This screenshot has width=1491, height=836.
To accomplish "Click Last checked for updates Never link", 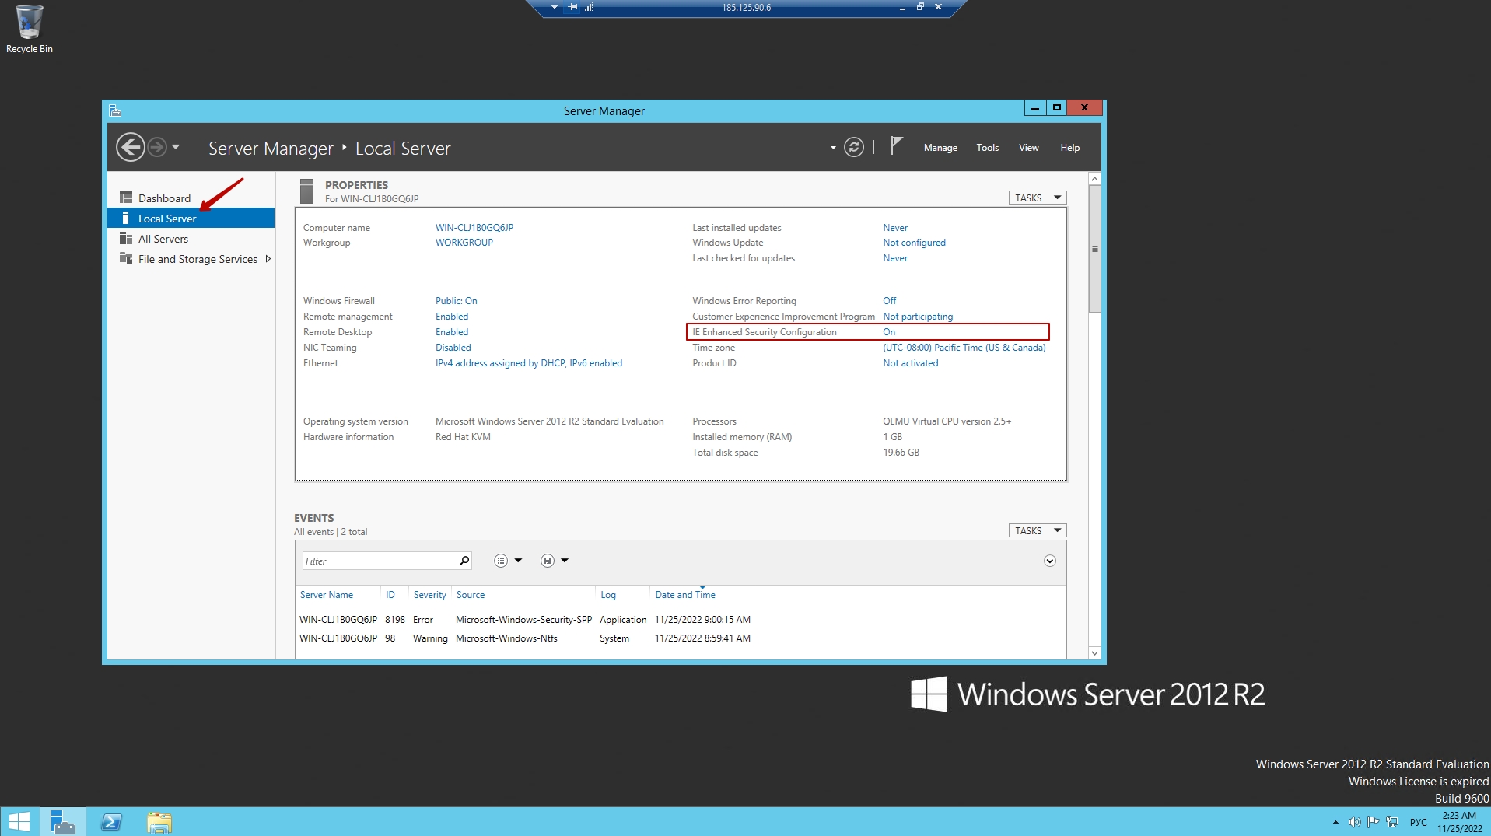I will point(895,258).
